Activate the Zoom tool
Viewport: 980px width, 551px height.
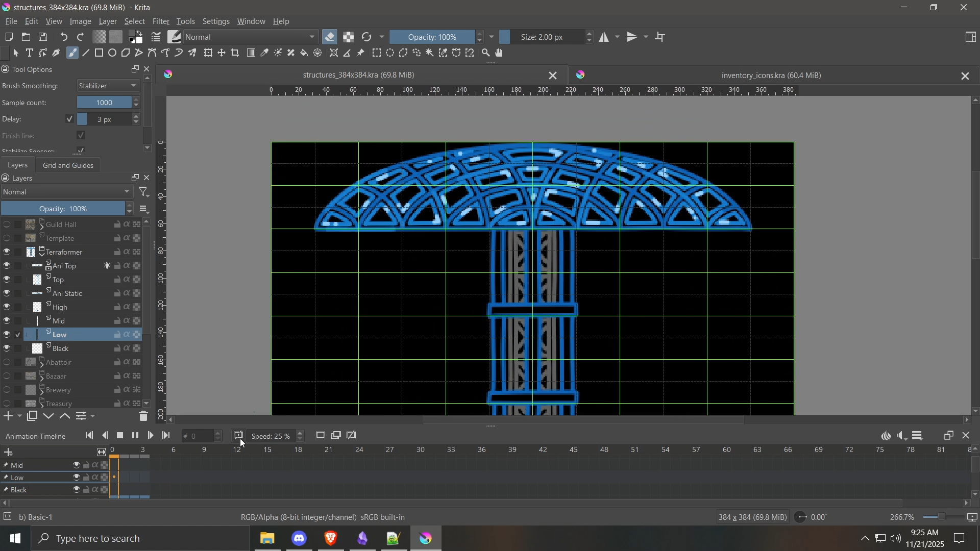(486, 53)
